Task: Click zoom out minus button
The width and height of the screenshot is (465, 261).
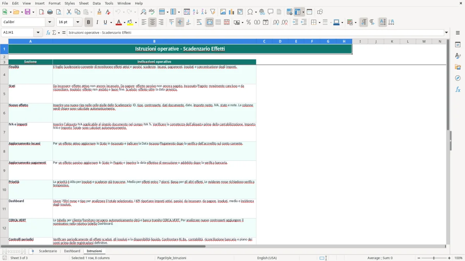Action: pos(419,258)
